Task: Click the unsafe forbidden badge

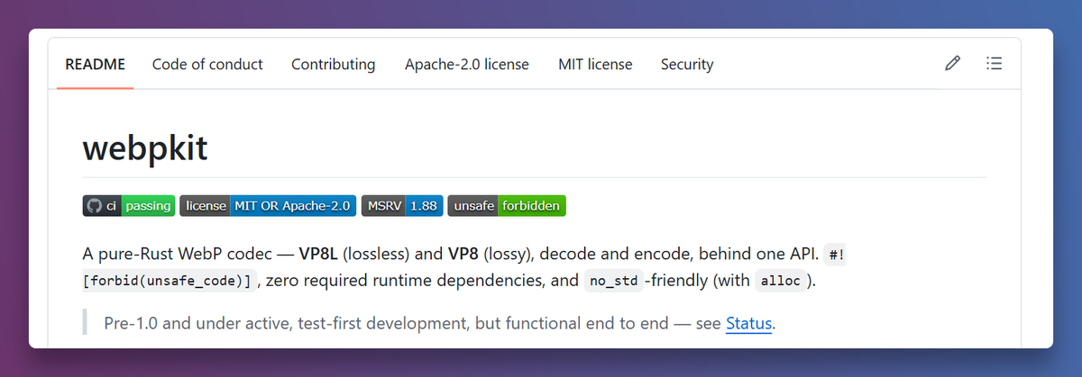Action: pyautogui.click(x=507, y=206)
